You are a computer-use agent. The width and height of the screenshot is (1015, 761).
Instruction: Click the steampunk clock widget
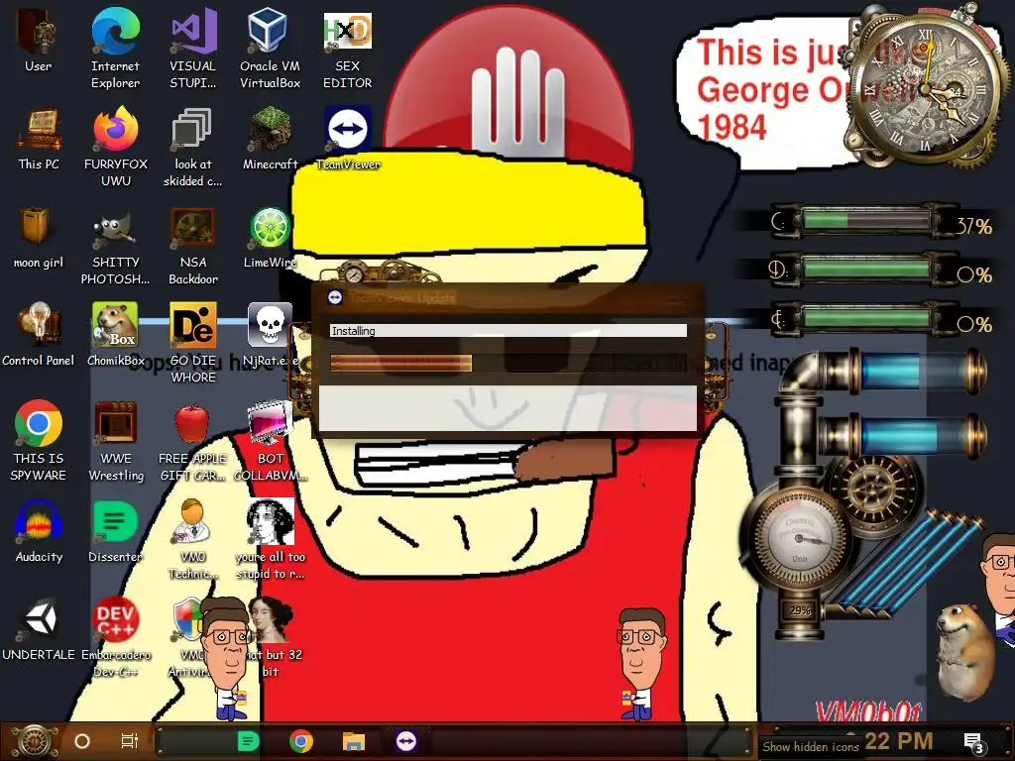point(925,90)
